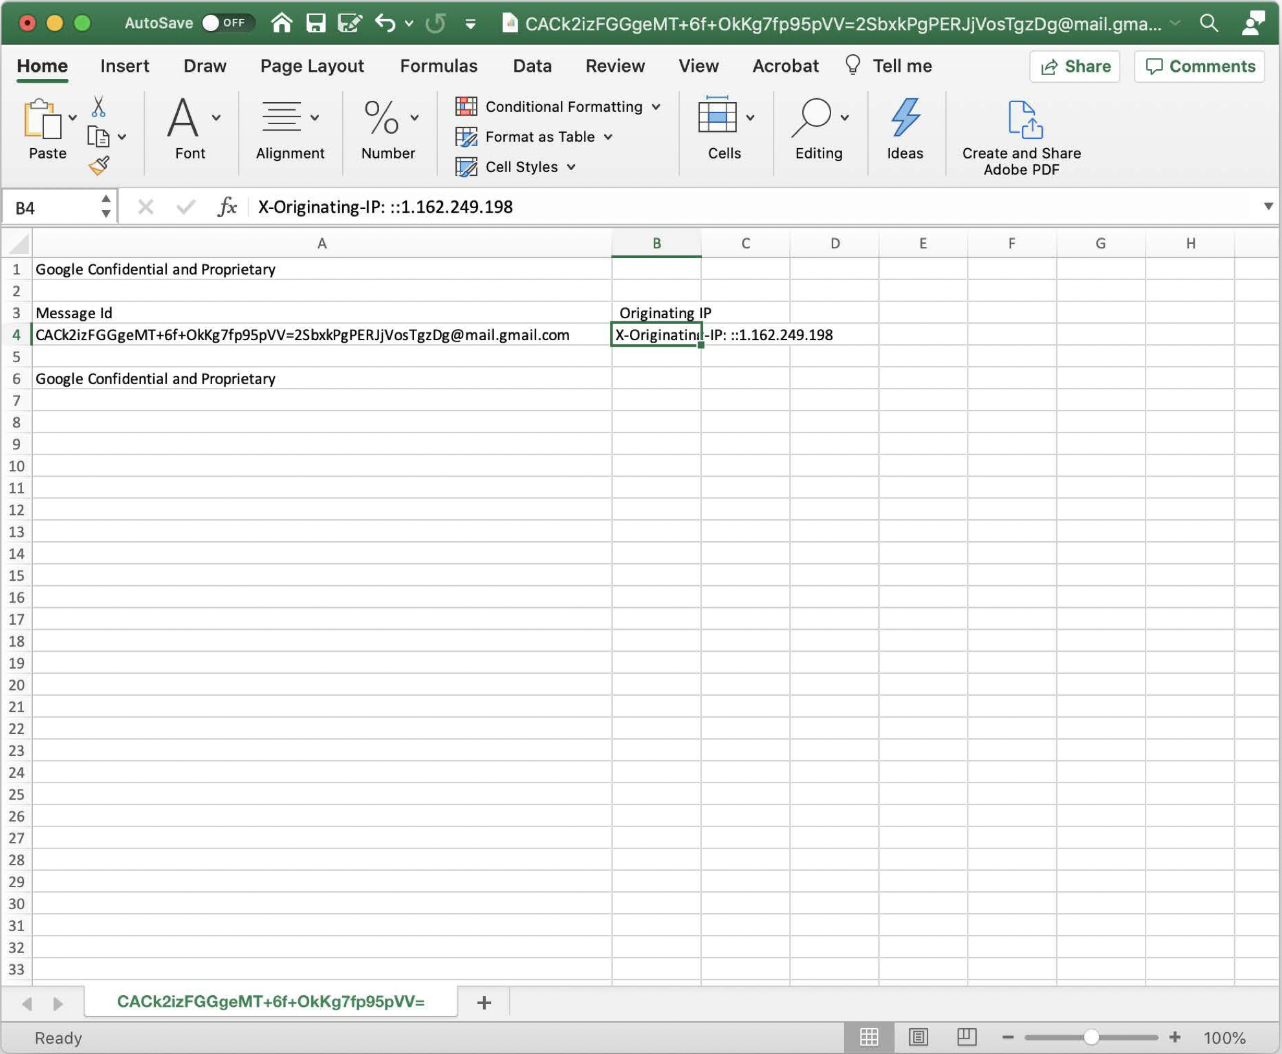Click the Undo arrow icon
Viewport: 1282px width, 1054px height.
tap(385, 23)
